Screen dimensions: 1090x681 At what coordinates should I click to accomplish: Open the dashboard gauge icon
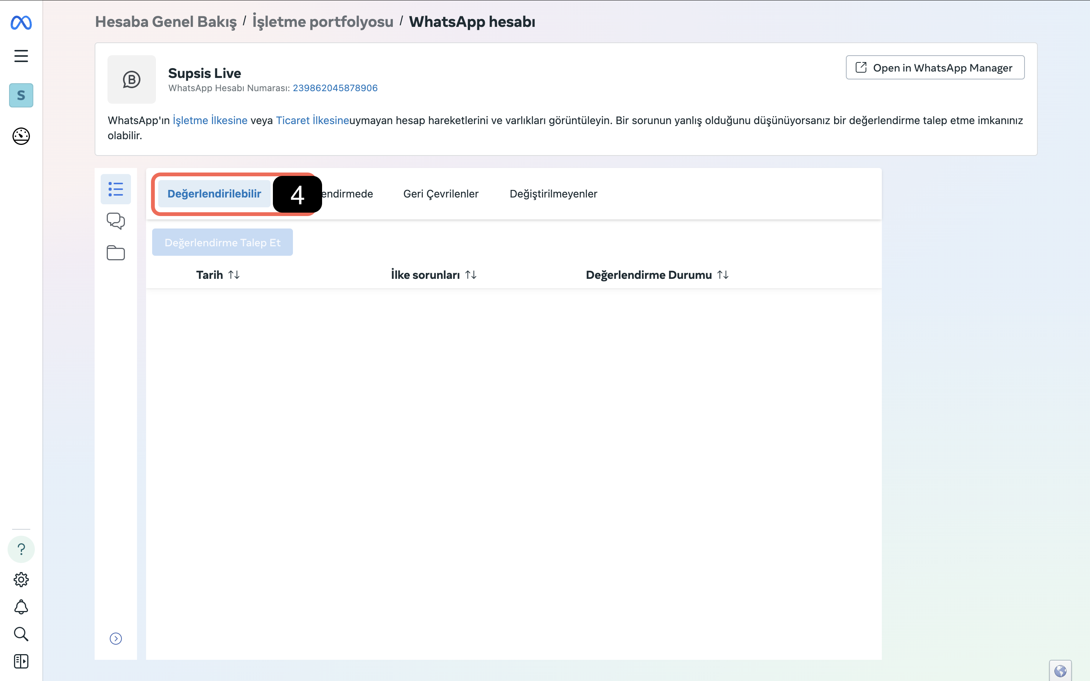(x=21, y=136)
